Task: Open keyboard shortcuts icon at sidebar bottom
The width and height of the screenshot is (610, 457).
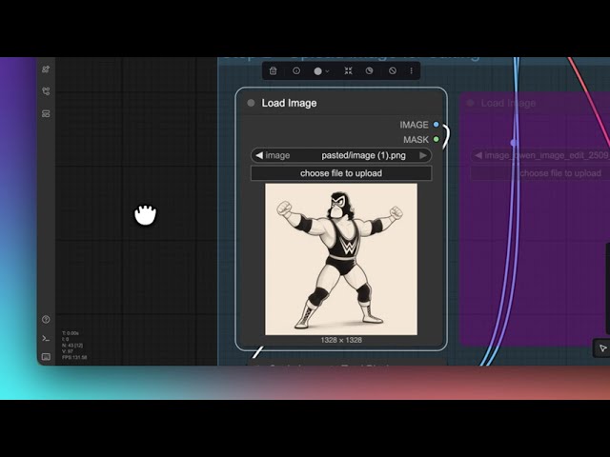Action: (x=46, y=357)
